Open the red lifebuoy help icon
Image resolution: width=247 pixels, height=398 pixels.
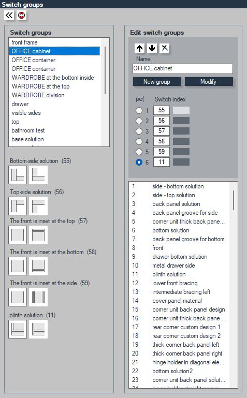point(21,16)
